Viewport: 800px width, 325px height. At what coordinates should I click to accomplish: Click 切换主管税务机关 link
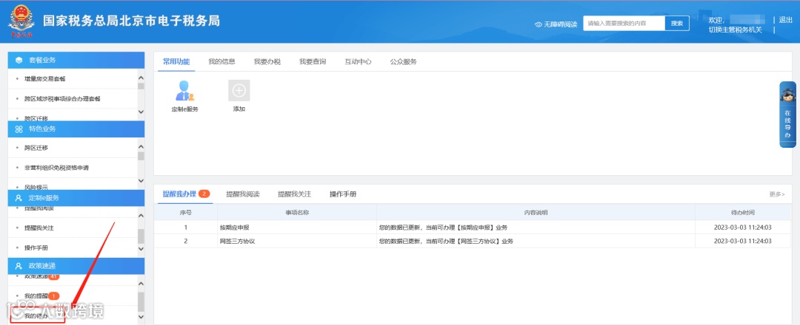coord(736,30)
